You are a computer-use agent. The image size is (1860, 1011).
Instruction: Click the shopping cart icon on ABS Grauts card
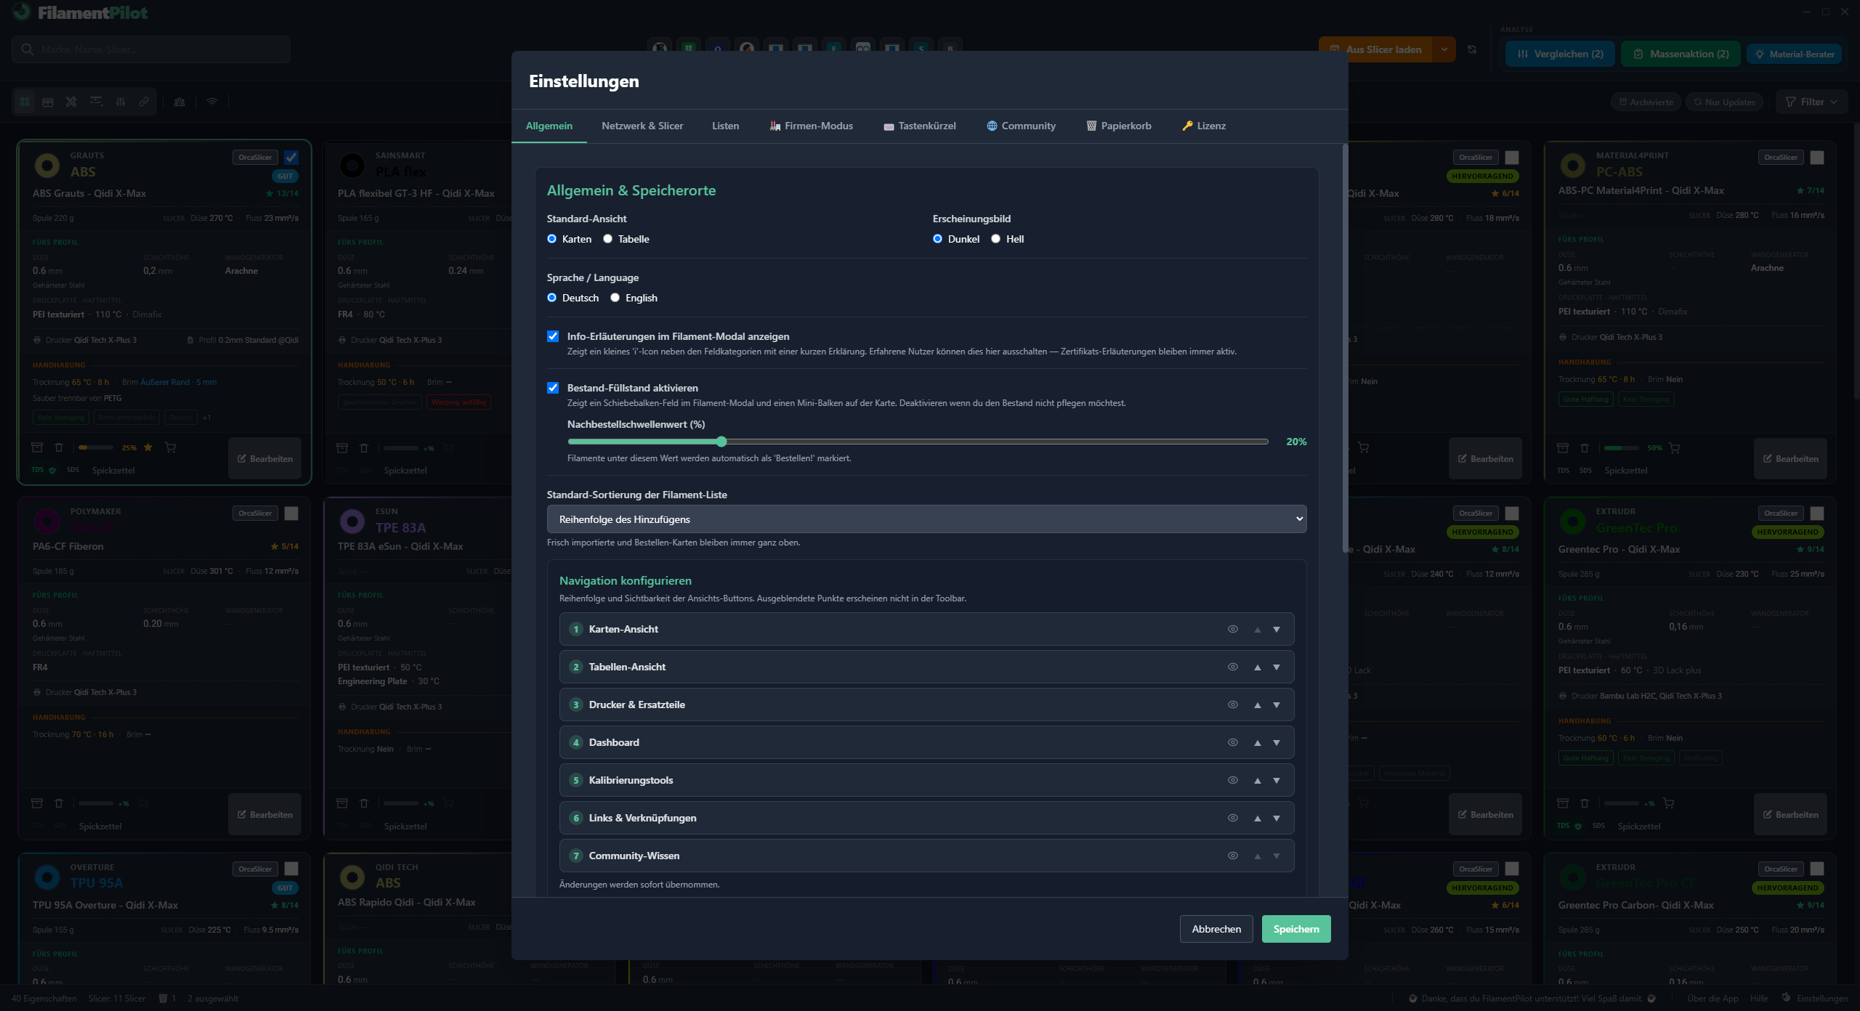(171, 447)
